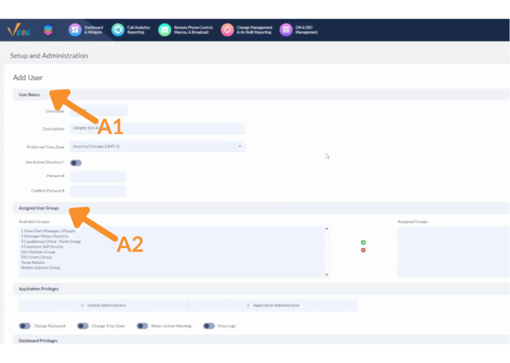This screenshot has height=363, width=510.
Task: Click the Password input field
Action: tap(98, 176)
